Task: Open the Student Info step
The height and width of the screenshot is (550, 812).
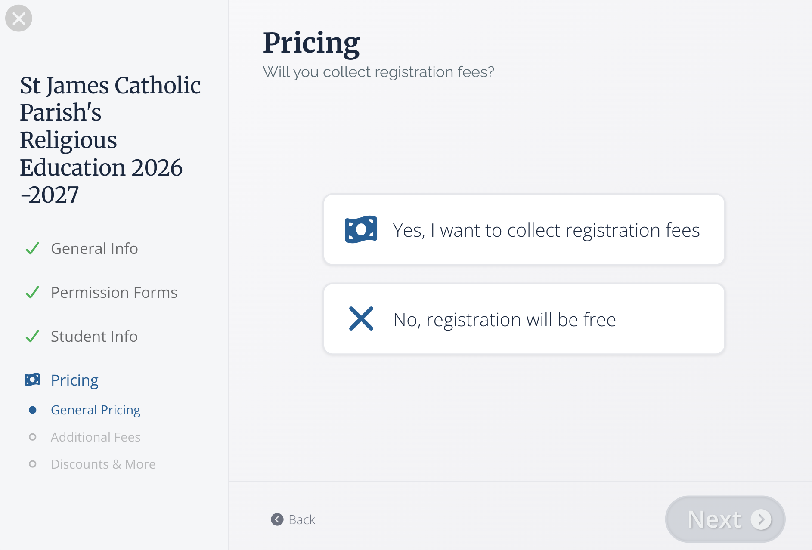Action: (x=94, y=337)
